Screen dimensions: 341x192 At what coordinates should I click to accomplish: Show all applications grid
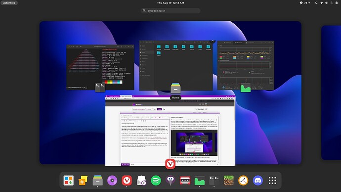(x=272, y=181)
